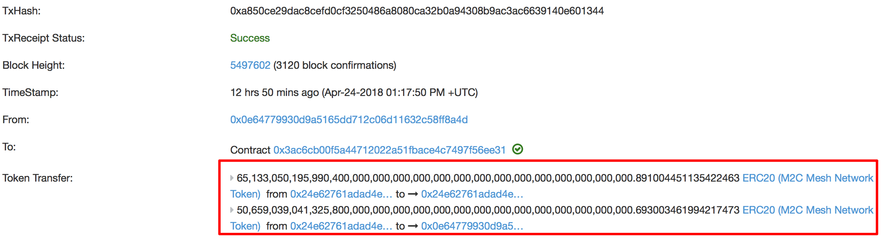This screenshot has width=882, height=240.
Task: Click the green verified contract checkmark icon
Action: (517, 150)
